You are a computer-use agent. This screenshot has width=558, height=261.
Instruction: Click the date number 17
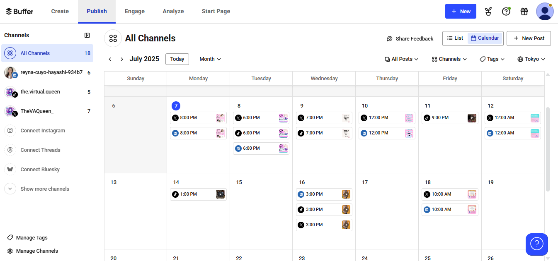click(365, 182)
